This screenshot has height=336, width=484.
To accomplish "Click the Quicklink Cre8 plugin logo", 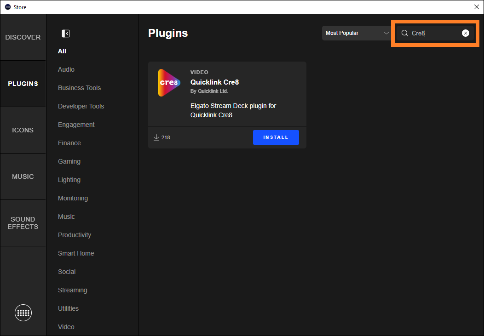I will coord(169,83).
